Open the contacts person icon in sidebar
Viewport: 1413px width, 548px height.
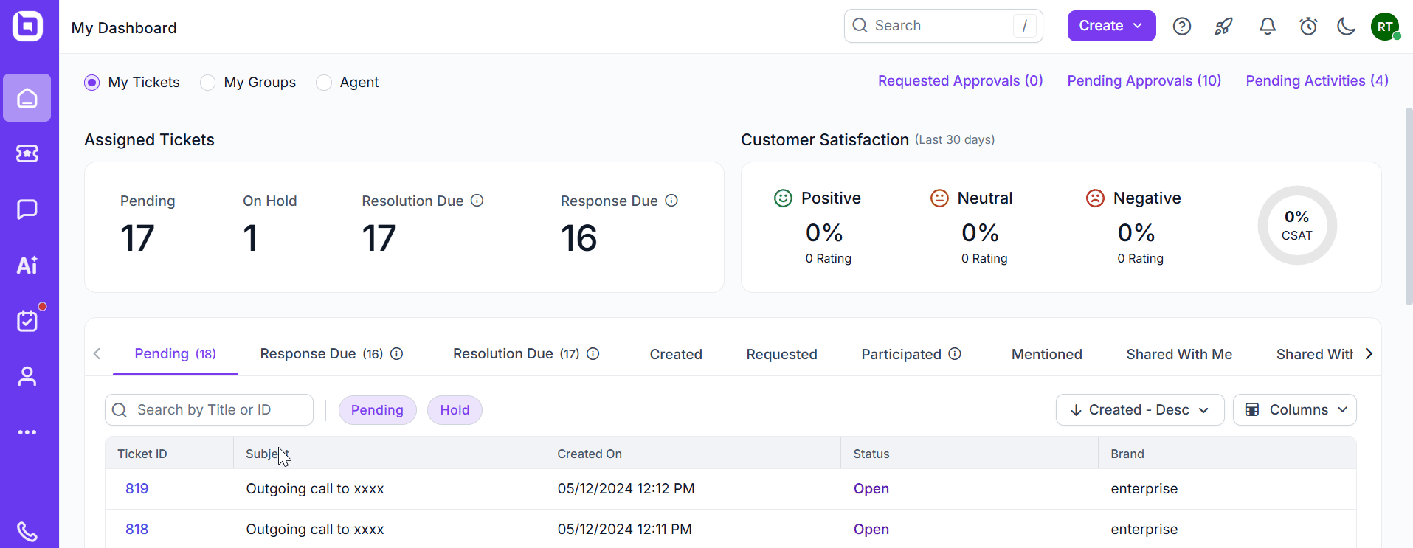point(27,377)
